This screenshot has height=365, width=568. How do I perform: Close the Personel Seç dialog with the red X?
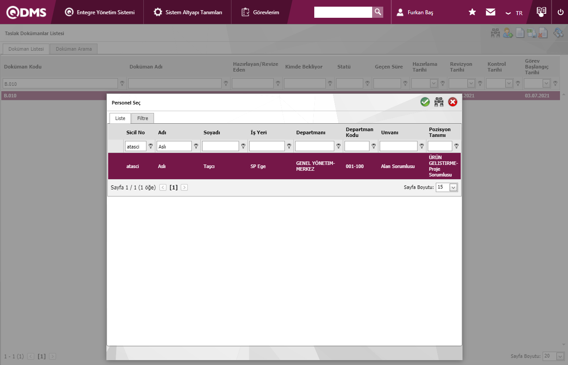(453, 102)
